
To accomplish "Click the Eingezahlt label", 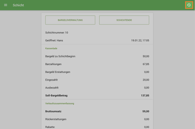I will (x=53, y=80).
